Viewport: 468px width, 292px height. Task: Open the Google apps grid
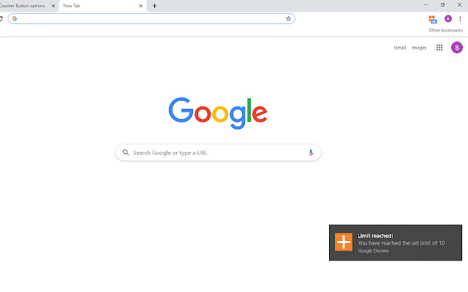(x=439, y=47)
